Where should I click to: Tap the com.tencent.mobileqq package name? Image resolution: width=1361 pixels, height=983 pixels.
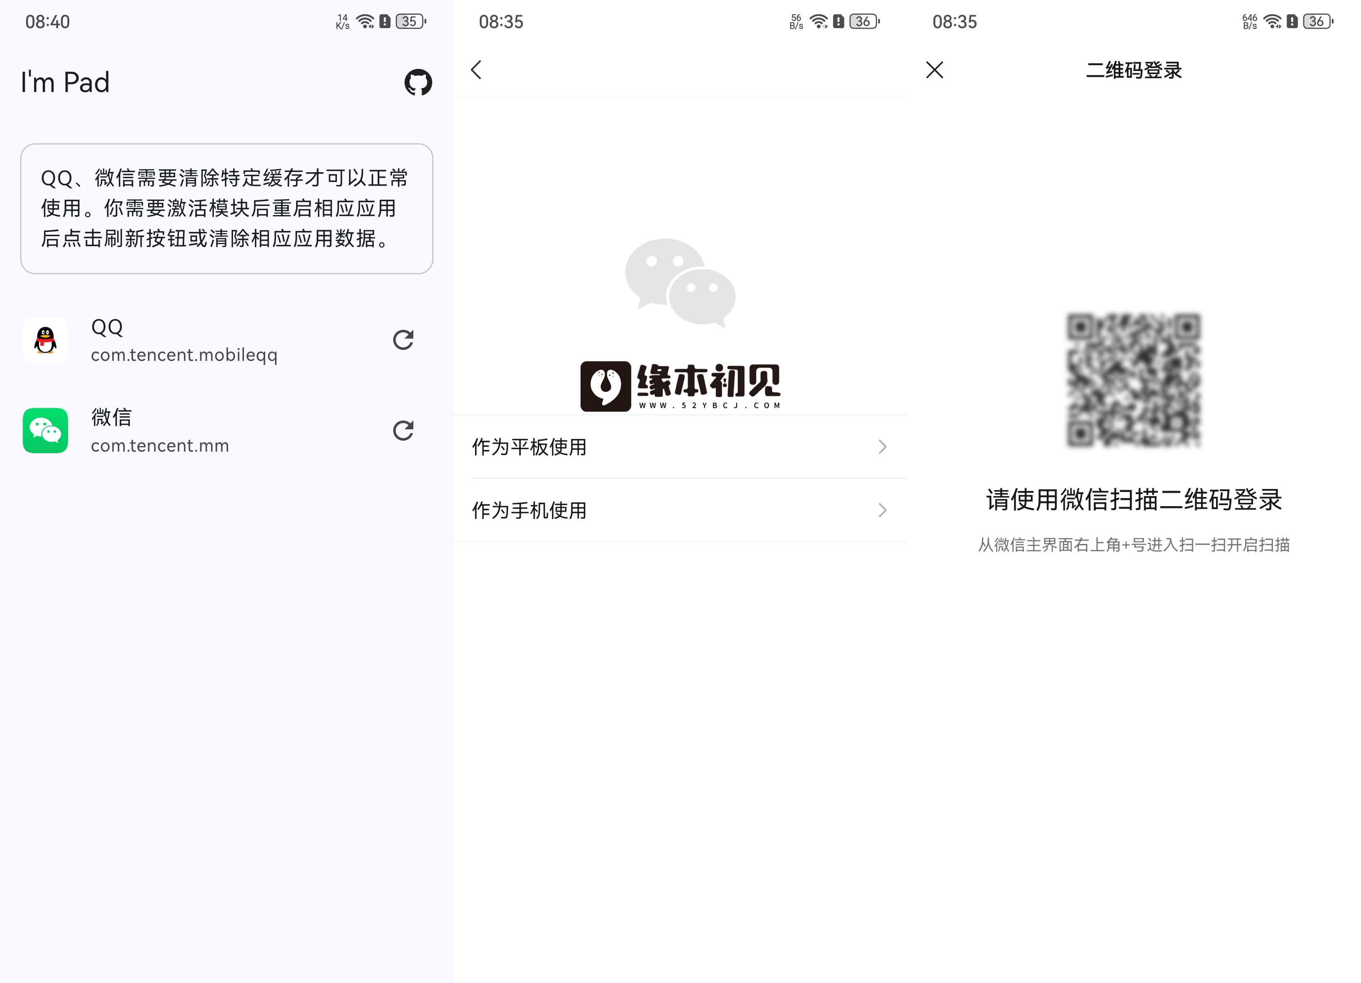point(184,355)
